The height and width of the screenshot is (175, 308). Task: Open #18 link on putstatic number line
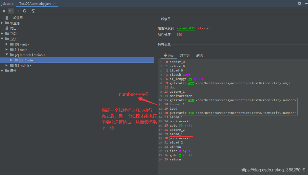point(191,113)
